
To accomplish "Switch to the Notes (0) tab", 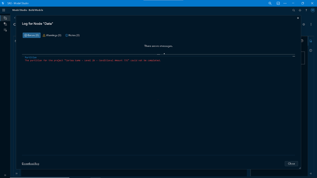I will (72, 35).
